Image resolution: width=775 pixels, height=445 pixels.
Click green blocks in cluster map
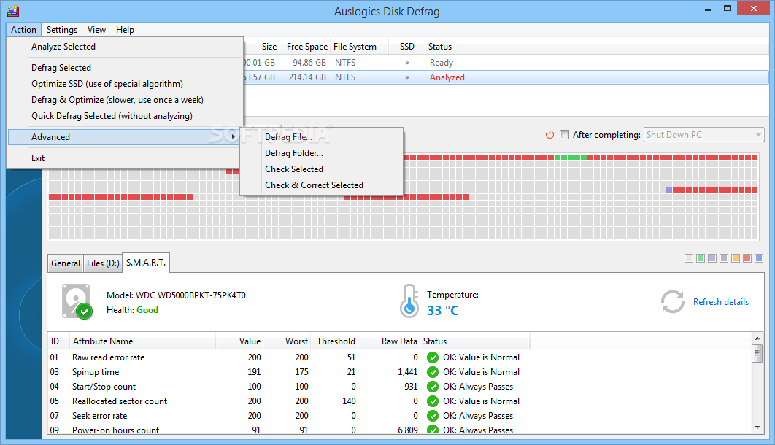point(571,158)
